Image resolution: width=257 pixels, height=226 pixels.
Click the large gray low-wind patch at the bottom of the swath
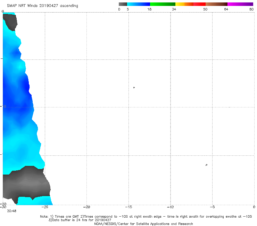click(26, 183)
